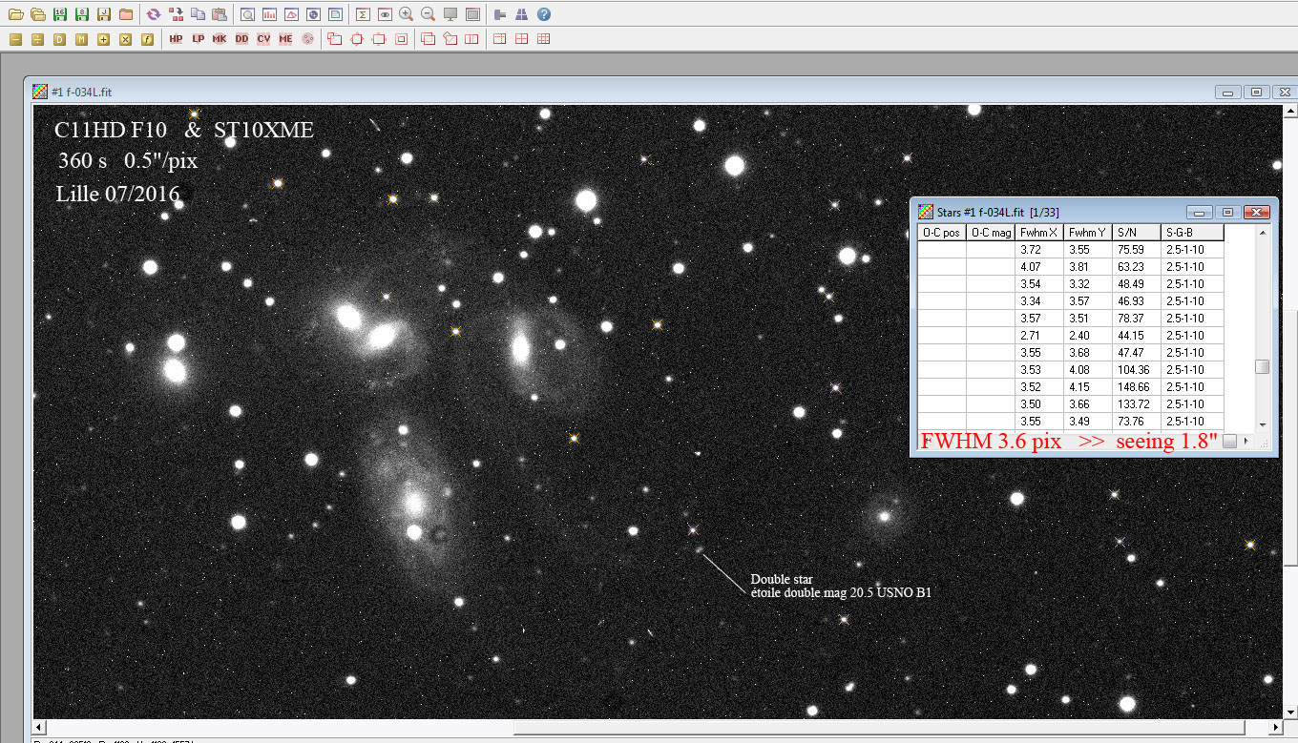Click the open multiple files folders icon
The height and width of the screenshot is (743, 1298).
[37, 14]
